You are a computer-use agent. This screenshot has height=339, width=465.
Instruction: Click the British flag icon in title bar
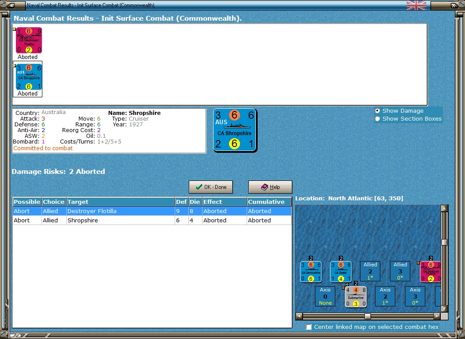pyautogui.click(x=416, y=5)
